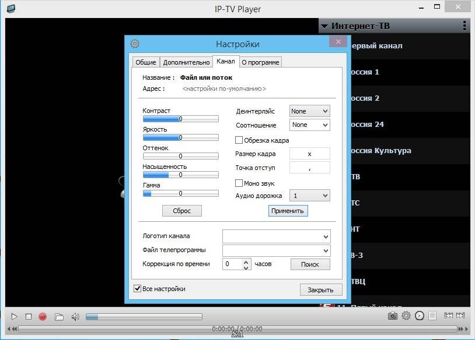Select the Россия 24 channel
The width and height of the screenshot is (475, 340).
click(x=410, y=125)
